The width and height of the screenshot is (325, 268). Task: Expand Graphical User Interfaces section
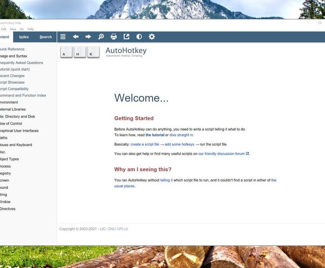click(x=19, y=131)
